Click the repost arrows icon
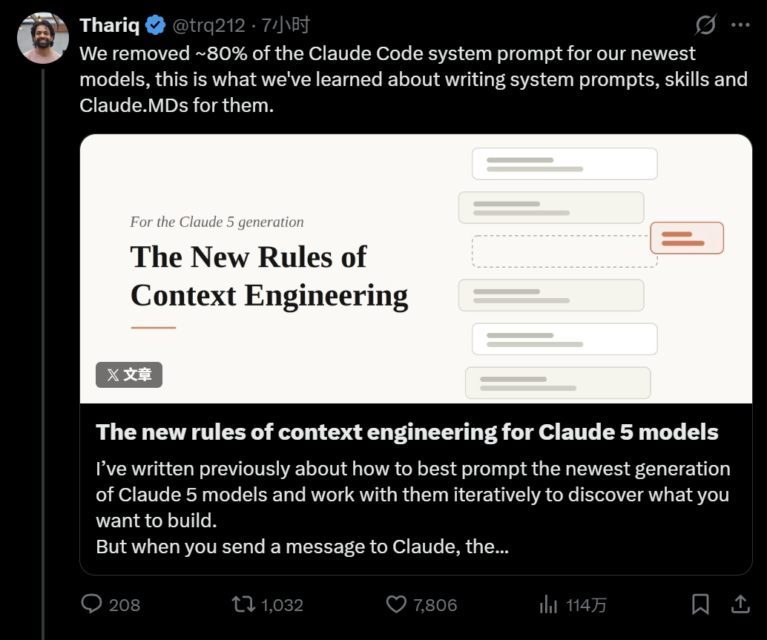 coord(243,604)
